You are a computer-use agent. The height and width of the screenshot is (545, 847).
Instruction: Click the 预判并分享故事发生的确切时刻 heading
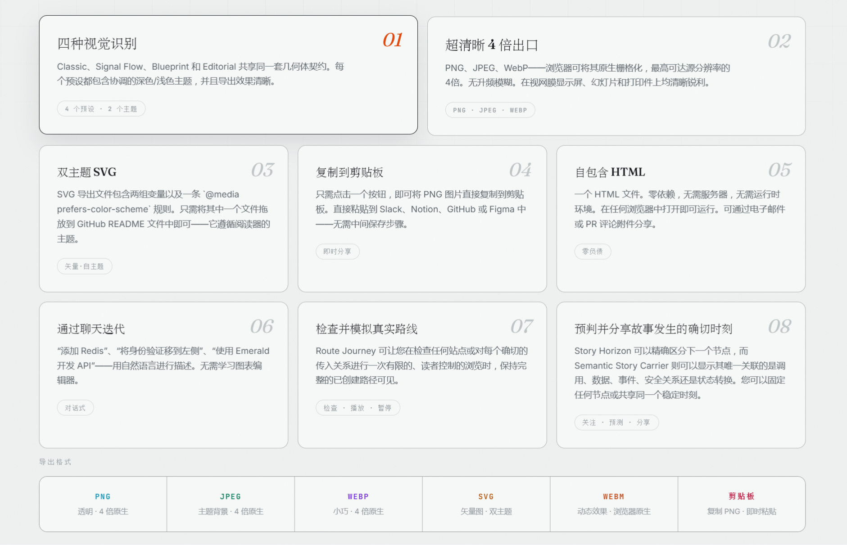click(x=653, y=329)
